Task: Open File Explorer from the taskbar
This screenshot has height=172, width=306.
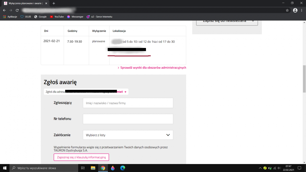Action: point(93,168)
